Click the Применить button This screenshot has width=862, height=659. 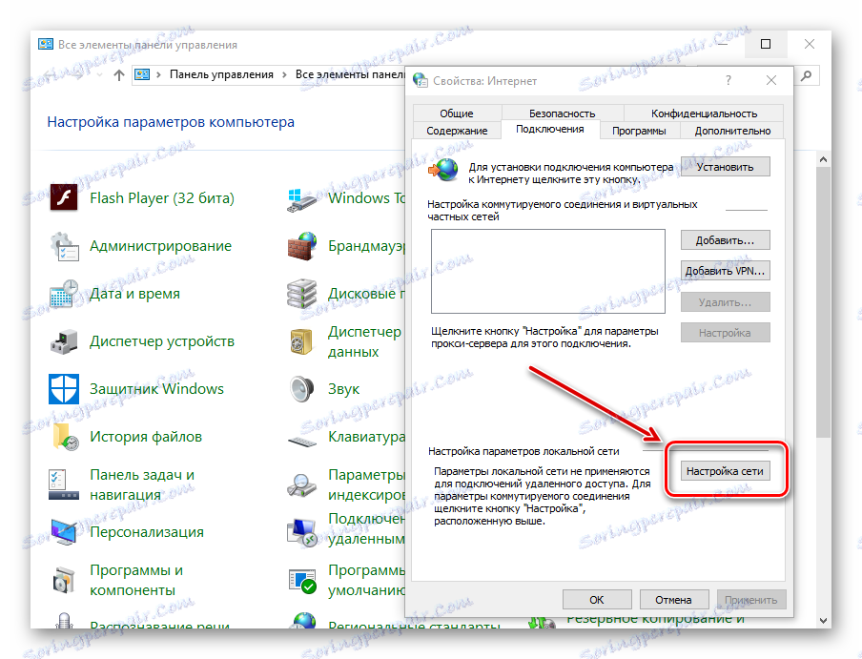[x=751, y=600]
